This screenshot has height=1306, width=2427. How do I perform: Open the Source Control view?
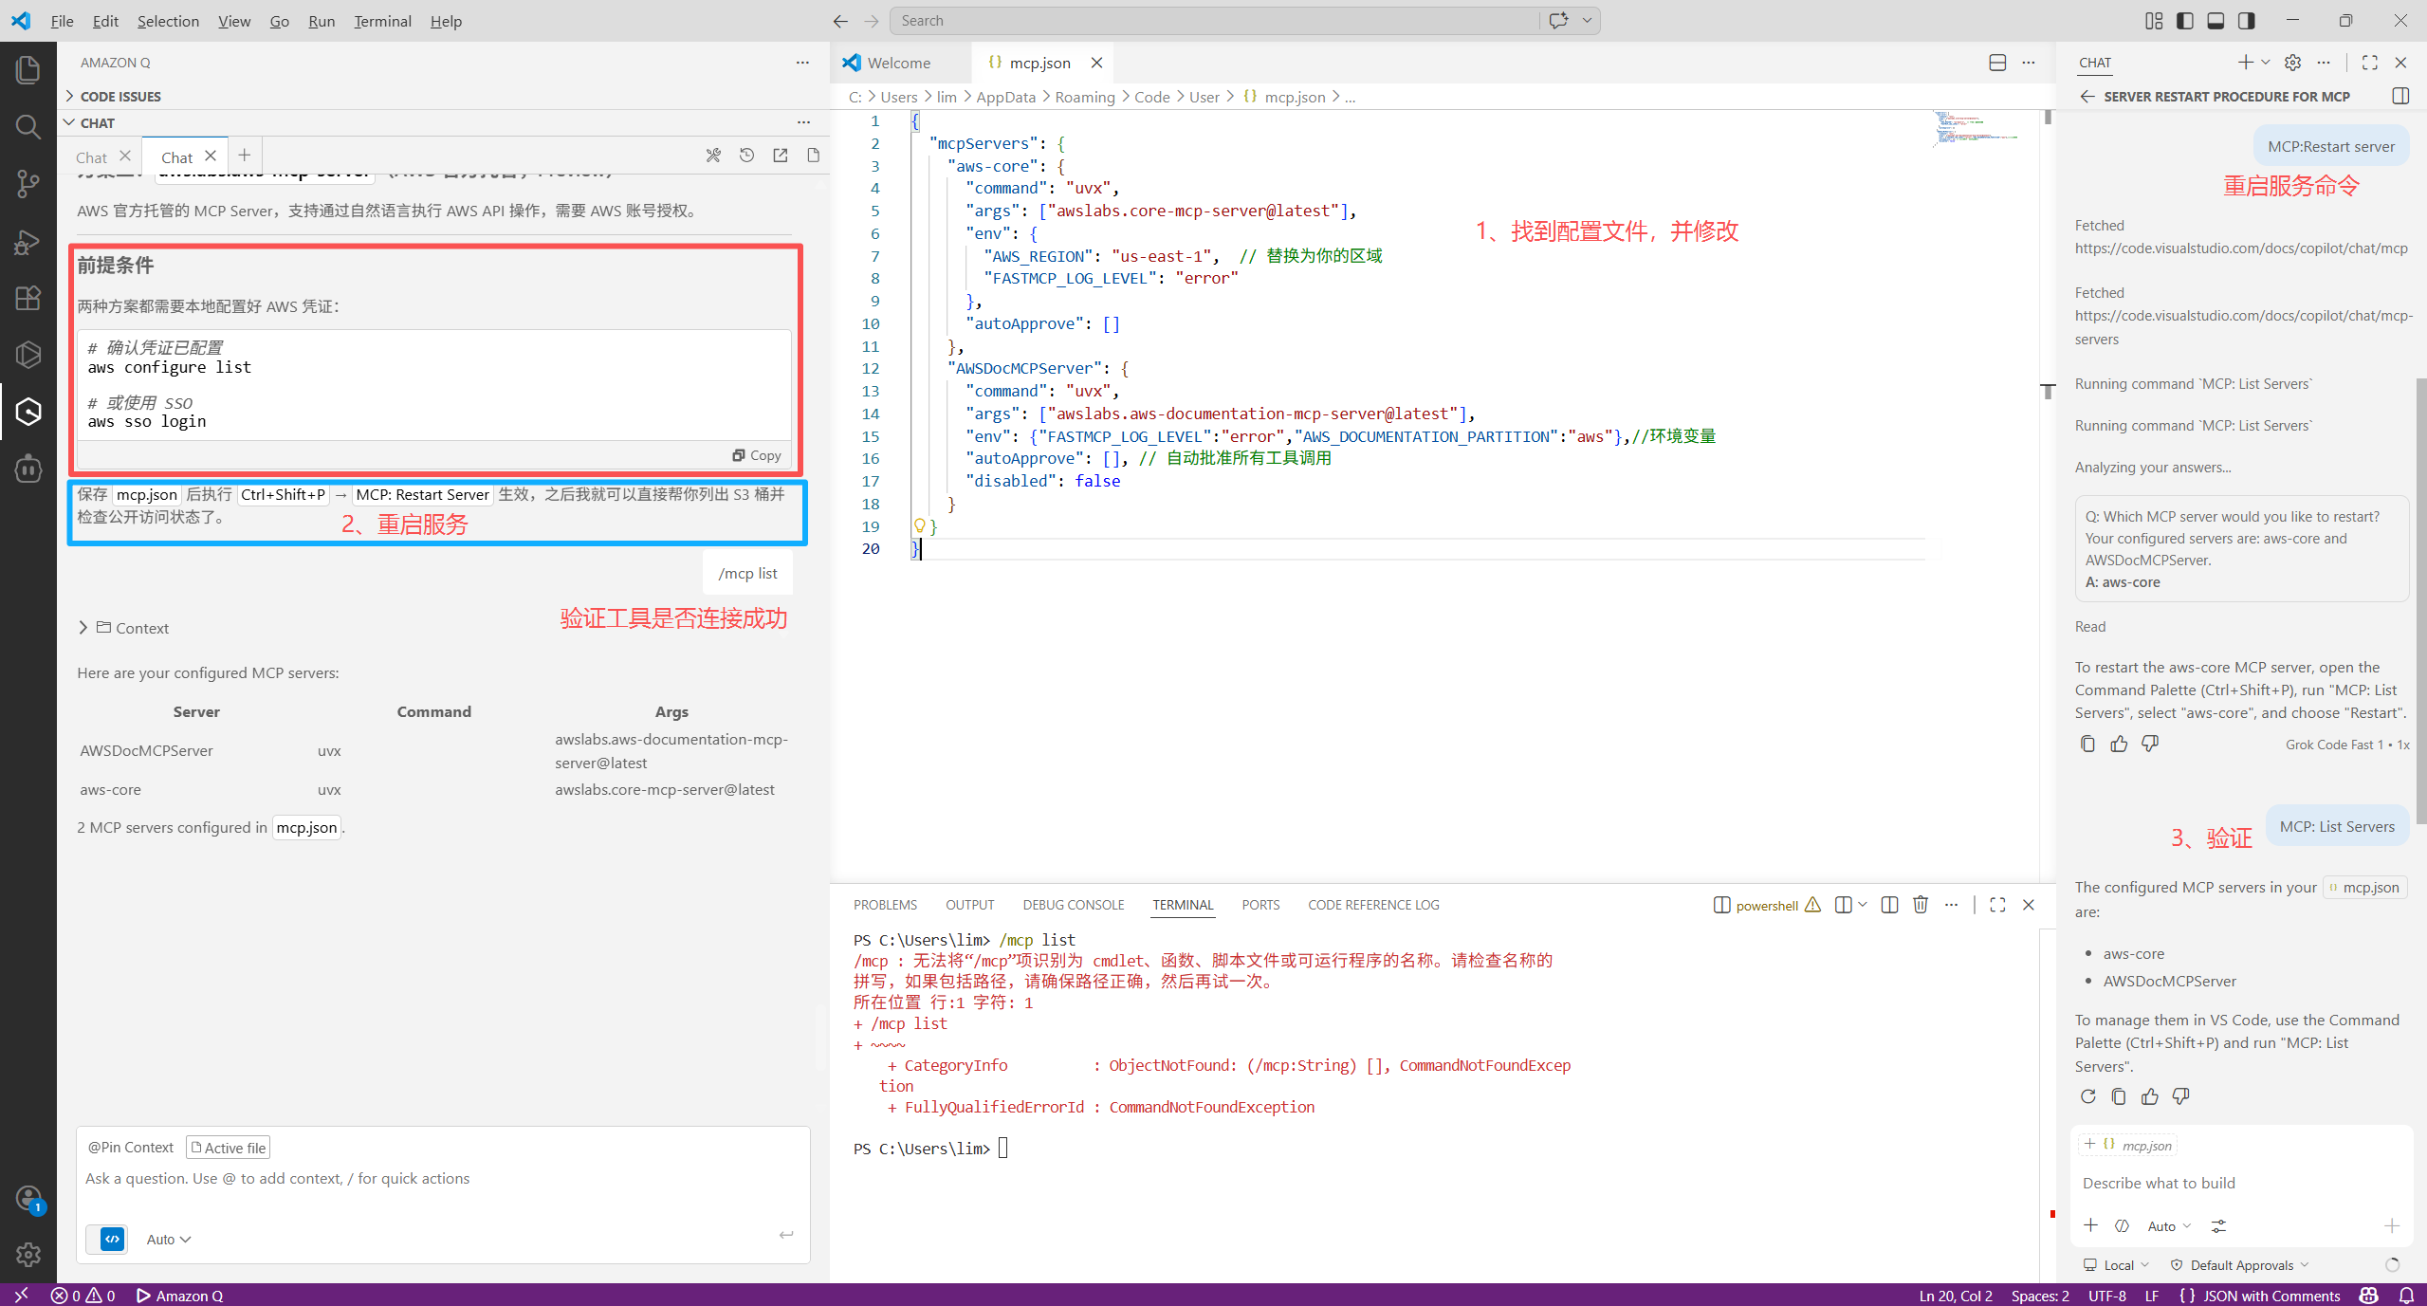28,183
